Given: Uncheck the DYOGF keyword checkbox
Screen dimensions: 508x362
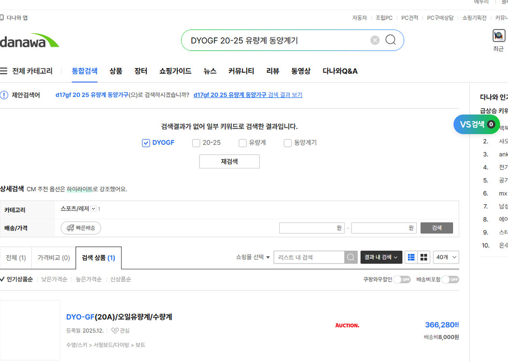Looking at the screenshot, I should (146, 143).
